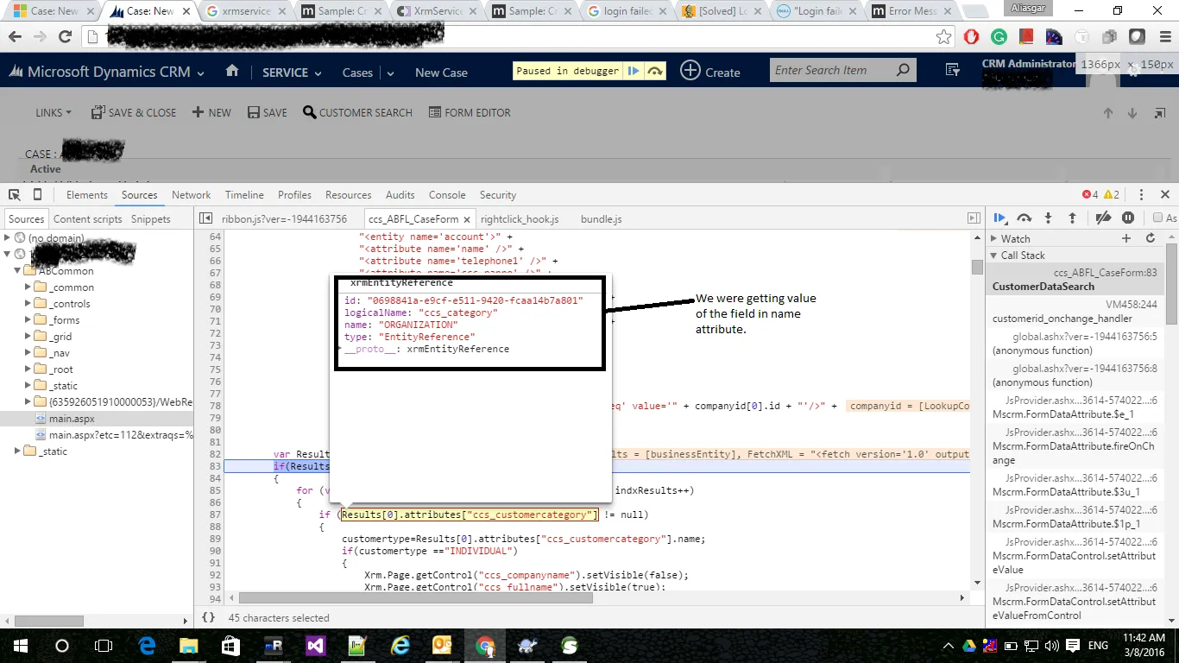Viewport: 1179px width, 663px height.
Task: Open the Audits tab
Action: (x=400, y=195)
